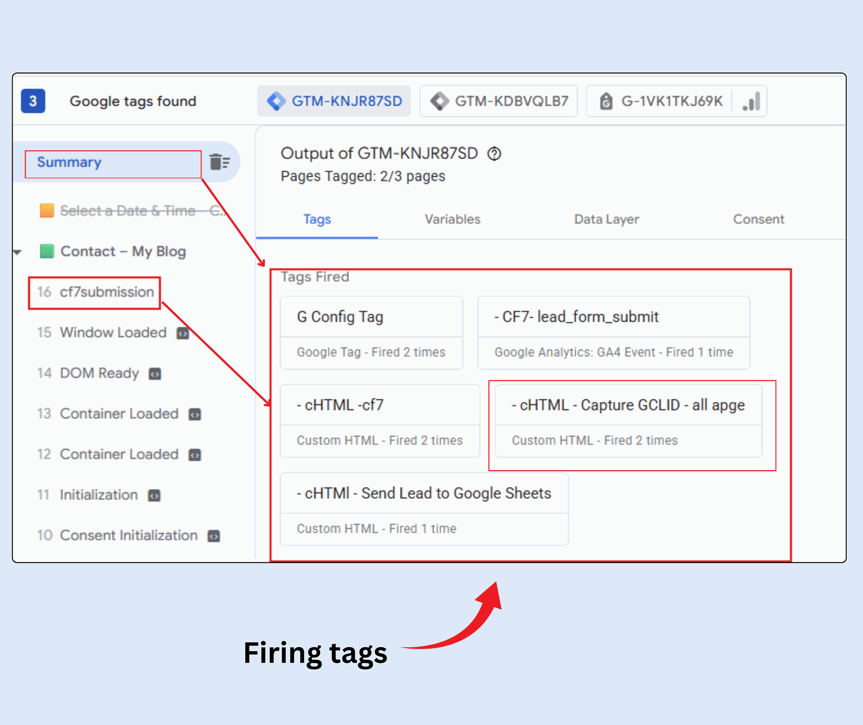The image size is (863, 725).
Task: Select Summary in the event list
Action: click(x=70, y=162)
